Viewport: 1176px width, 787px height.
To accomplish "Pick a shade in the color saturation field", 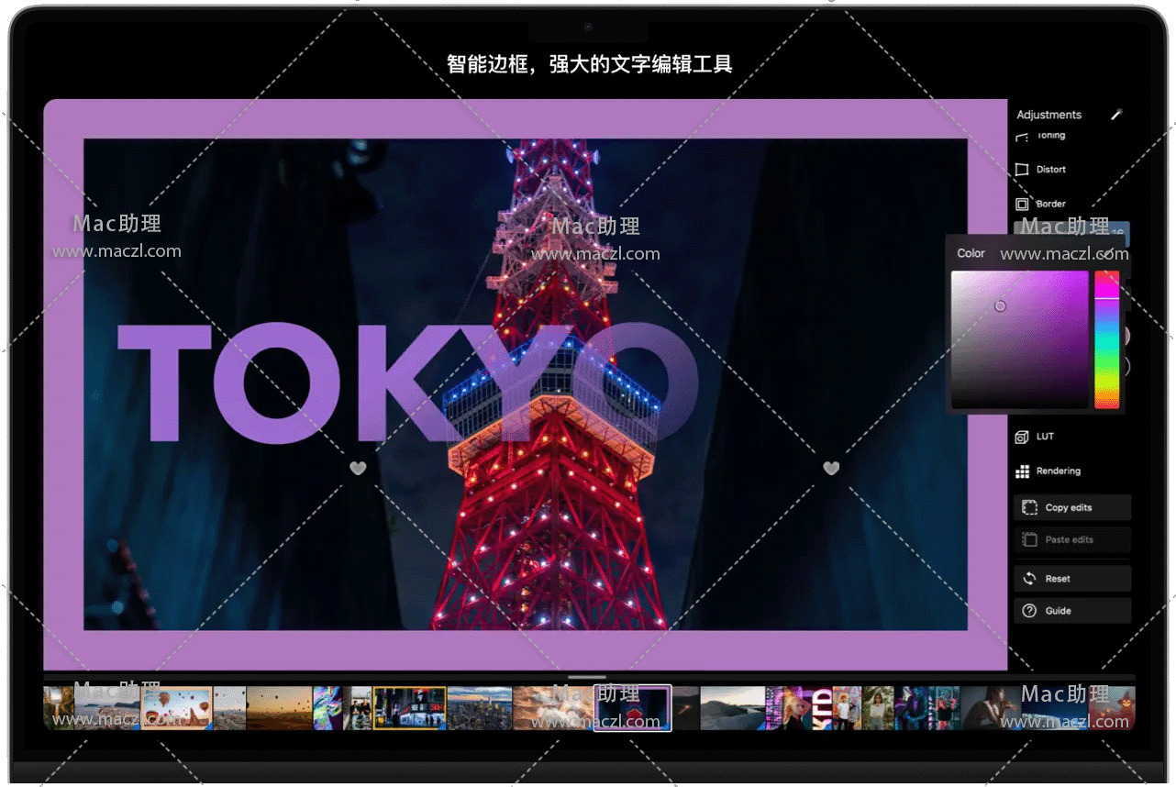I will (1020, 339).
